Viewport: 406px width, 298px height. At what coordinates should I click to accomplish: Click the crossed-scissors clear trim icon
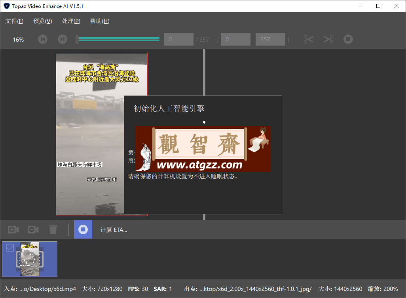[x=328, y=39]
